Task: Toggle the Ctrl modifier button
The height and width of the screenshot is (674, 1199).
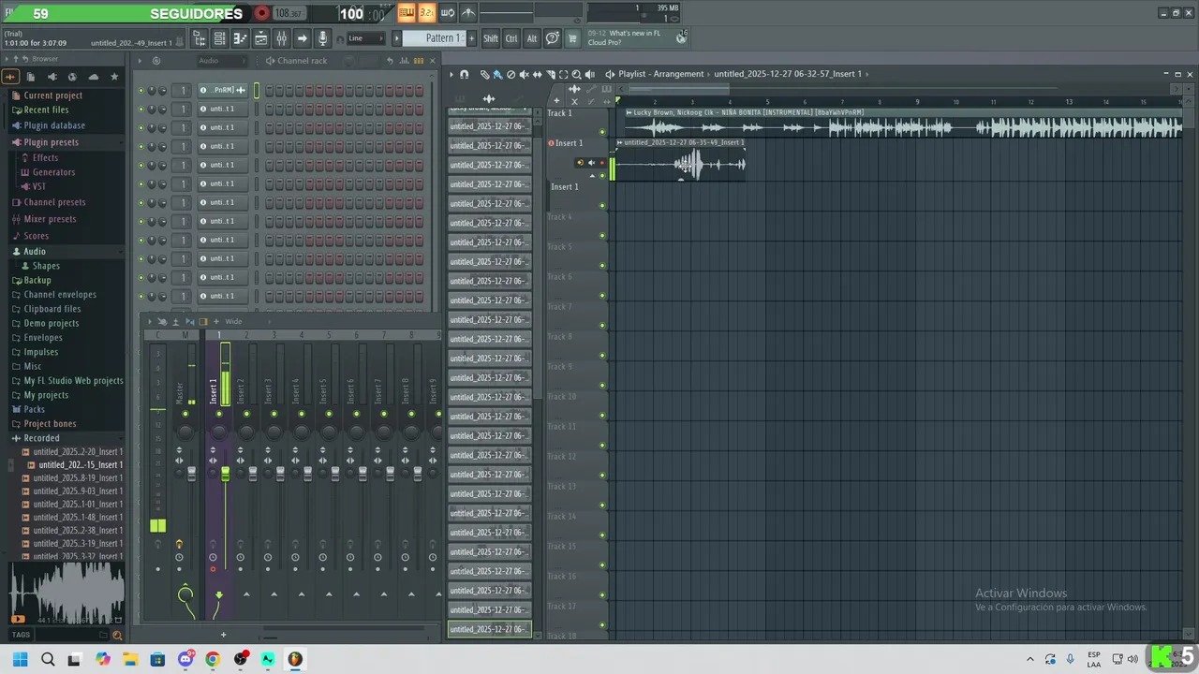Action: (511, 38)
